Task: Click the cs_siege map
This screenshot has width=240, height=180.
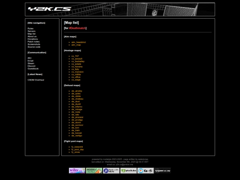Action: pos(76,80)
